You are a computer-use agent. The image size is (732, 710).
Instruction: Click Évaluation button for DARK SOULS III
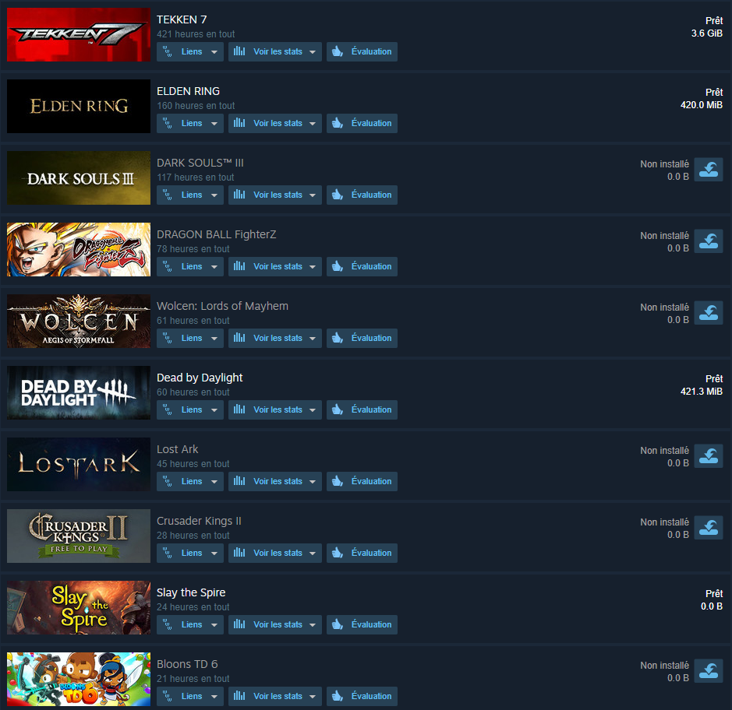coord(362,195)
